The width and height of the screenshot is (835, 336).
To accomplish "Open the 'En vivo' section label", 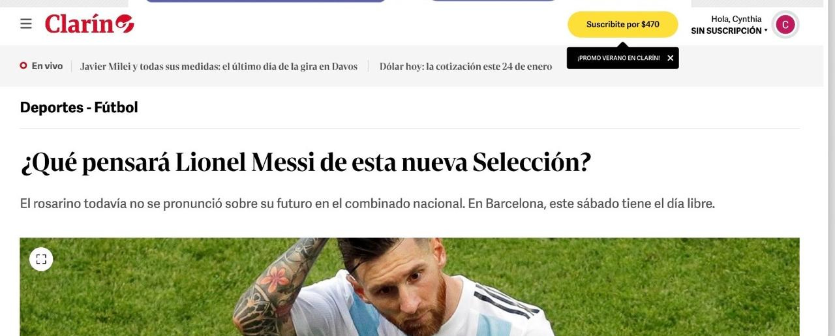I will tap(47, 66).
